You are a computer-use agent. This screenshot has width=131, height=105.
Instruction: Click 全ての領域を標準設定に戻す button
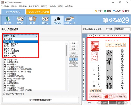point(41,100)
